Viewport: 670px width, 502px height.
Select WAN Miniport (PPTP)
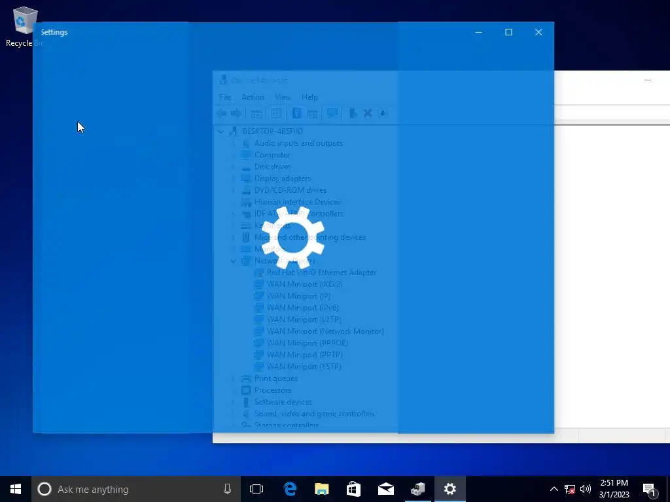(305, 355)
